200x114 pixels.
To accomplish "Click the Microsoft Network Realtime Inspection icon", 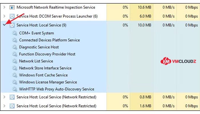I will tap(12, 7).
